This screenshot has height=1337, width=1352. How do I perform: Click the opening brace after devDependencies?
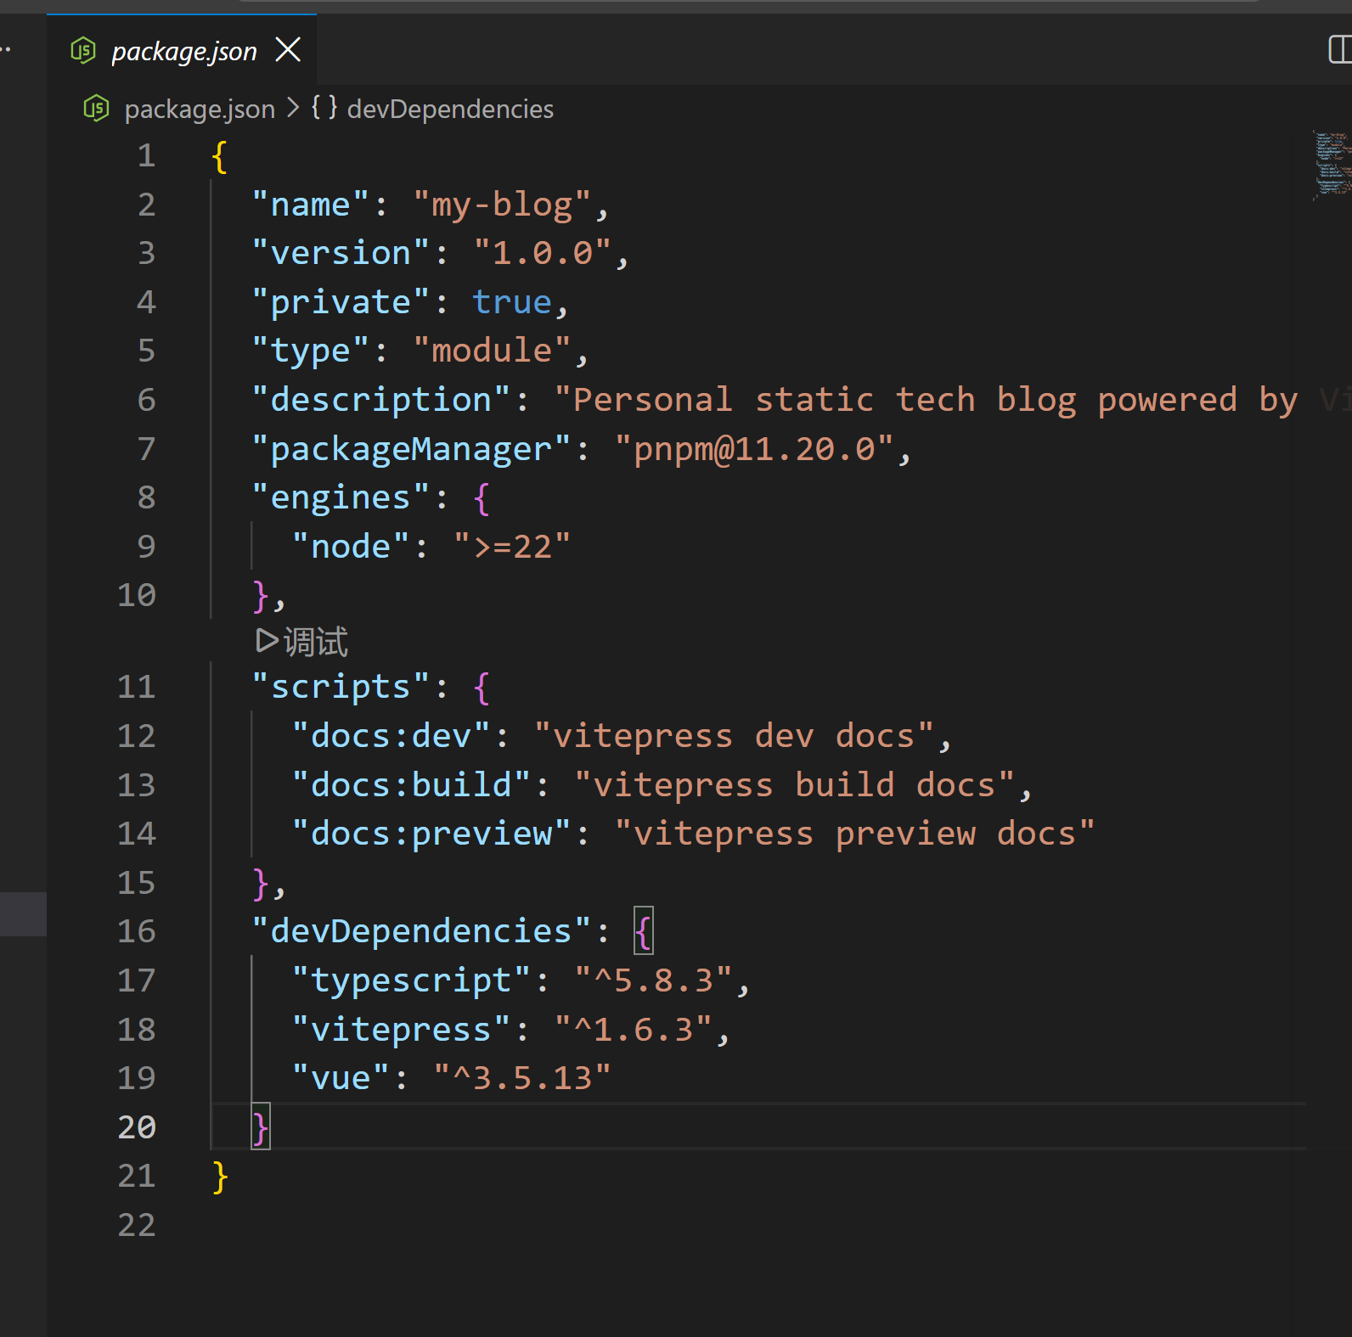(644, 931)
